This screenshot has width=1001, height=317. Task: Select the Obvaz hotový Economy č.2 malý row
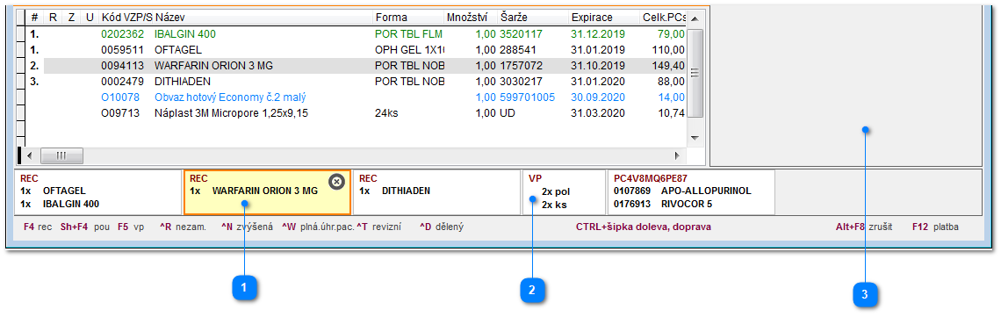(356, 97)
